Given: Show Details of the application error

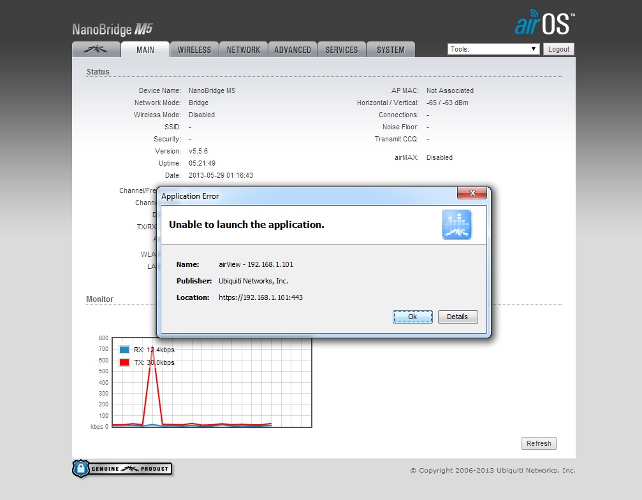Looking at the screenshot, I should [x=457, y=317].
